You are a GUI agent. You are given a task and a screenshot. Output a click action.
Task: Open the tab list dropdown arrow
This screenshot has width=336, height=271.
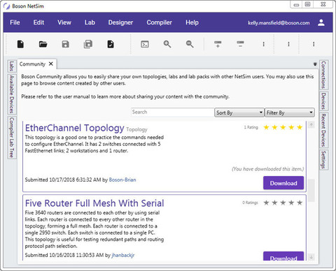pos(315,64)
